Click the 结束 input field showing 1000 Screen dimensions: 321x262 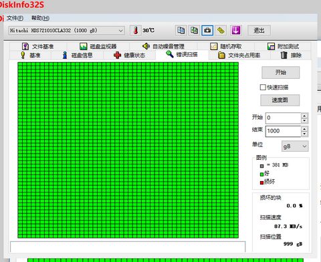pyautogui.click(x=283, y=131)
